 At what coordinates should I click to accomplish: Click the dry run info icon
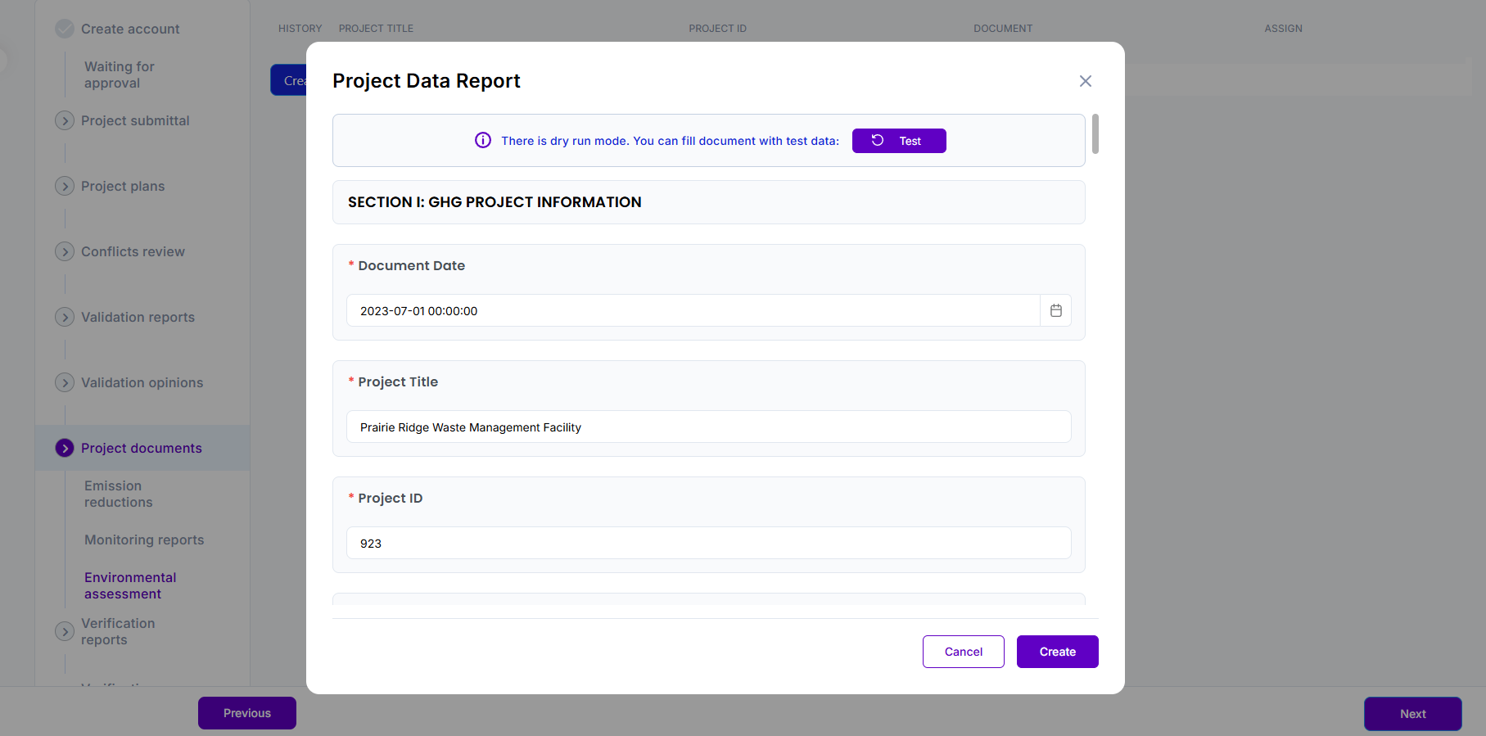483,141
